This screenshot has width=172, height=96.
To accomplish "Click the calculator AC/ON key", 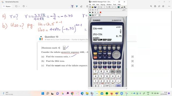I will coord(119,71).
